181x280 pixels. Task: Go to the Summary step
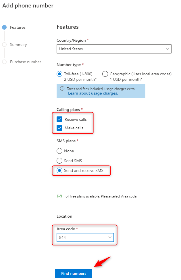pyautogui.click(x=18, y=45)
